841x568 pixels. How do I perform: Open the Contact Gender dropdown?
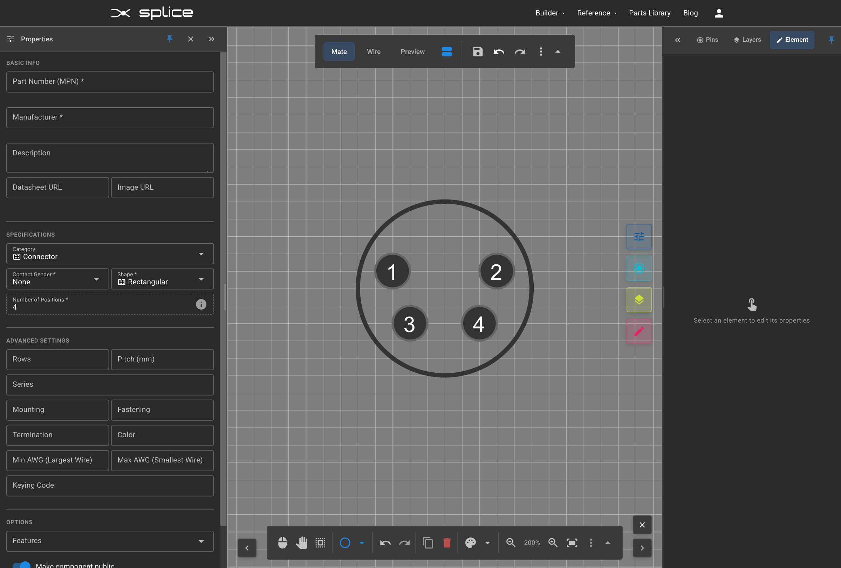pos(97,279)
